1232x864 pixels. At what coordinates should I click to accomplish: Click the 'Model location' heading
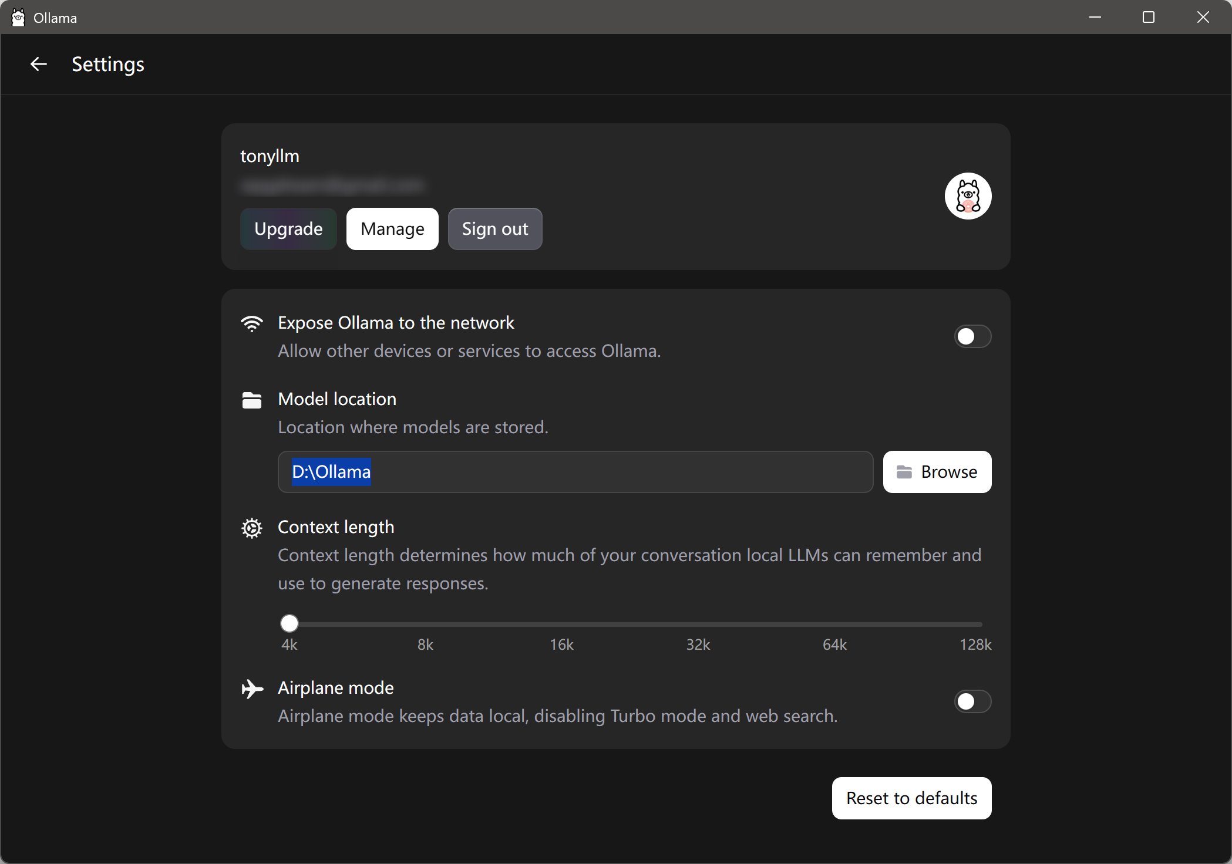pyautogui.click(x=337, y=399)
